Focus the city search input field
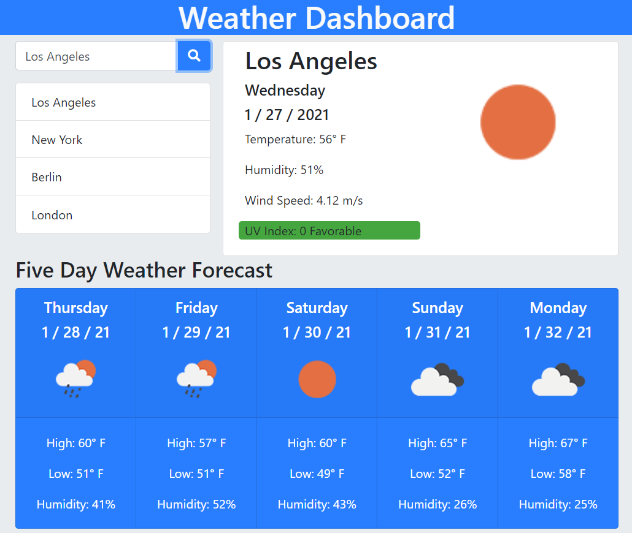The image size is (632, 533). (x=96, y=56)
